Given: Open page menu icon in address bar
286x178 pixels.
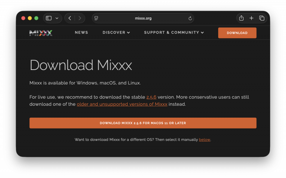Looking at the screenshot, I should point(96,18).
